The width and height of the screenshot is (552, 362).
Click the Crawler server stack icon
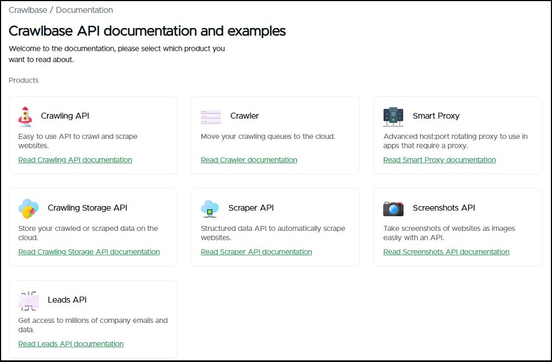210,117
